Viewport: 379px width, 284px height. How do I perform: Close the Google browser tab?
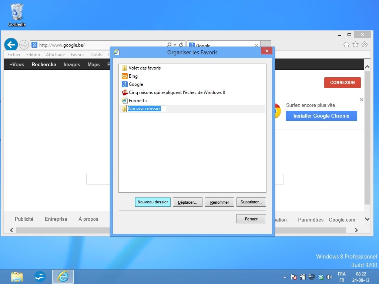pyautogui.click(x=256, y=45)
